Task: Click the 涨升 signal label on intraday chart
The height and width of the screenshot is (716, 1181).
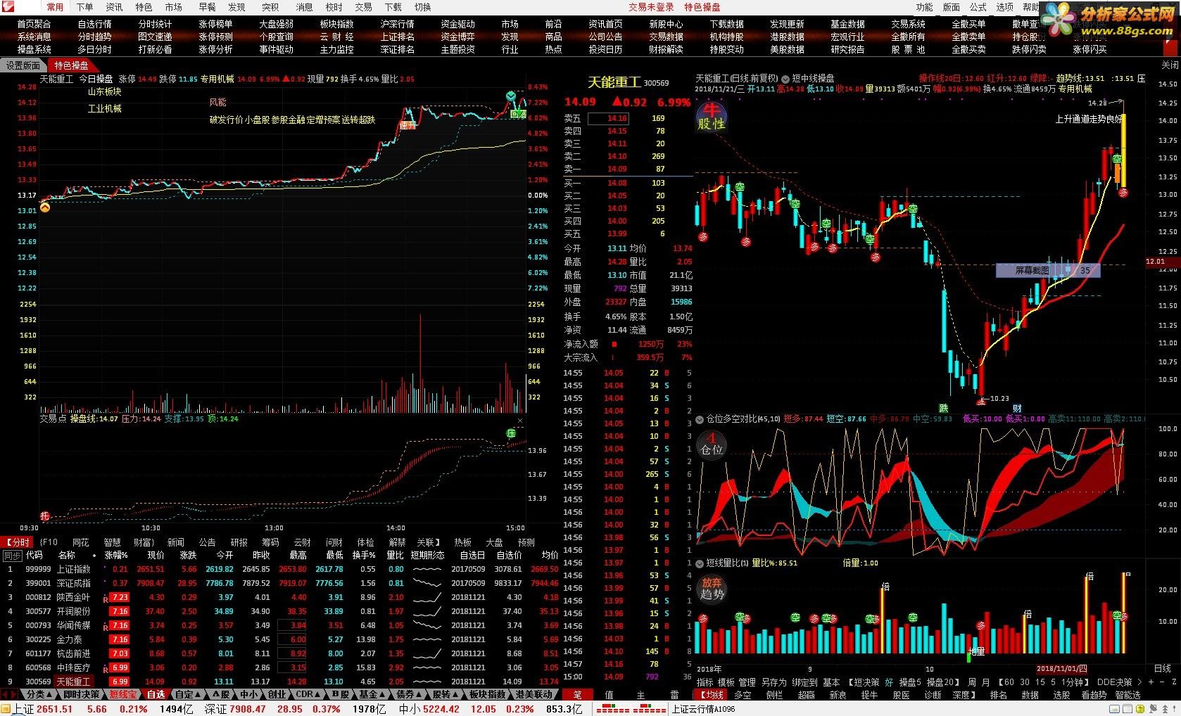Action: tap(408, 126)
